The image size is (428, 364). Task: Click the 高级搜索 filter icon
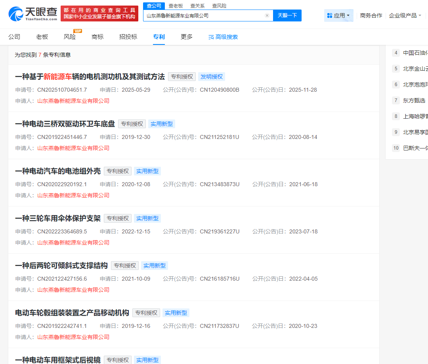(x=211, y=37)
